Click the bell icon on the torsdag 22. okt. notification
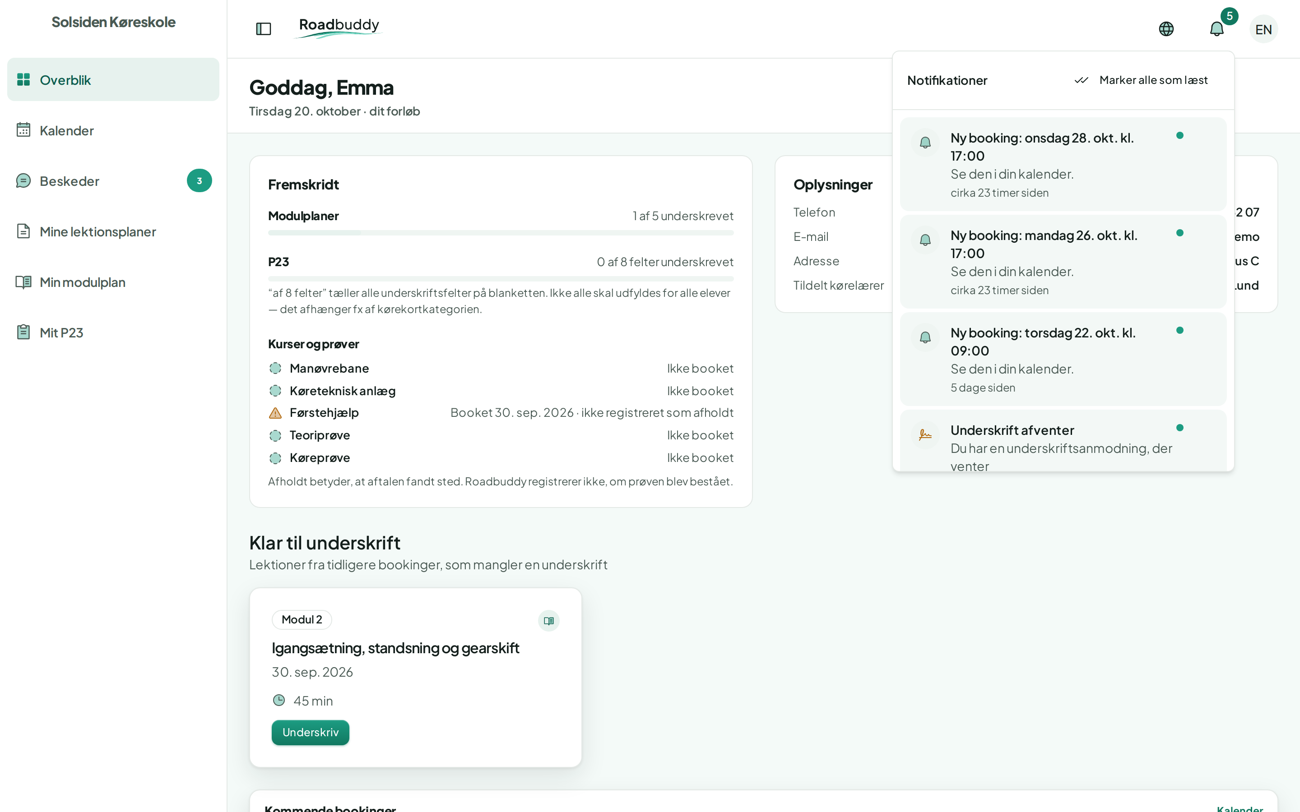1300x812 pixels. tap(925, 337)
